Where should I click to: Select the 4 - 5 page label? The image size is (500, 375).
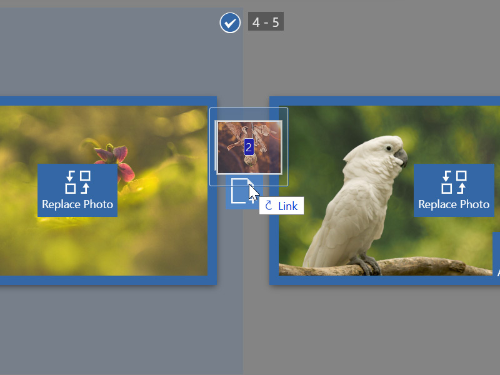tap(266, 22)
